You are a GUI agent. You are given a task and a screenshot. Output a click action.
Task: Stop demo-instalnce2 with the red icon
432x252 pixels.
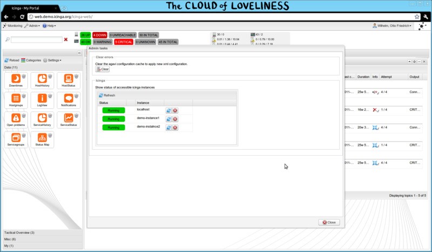tap(175, 128)
